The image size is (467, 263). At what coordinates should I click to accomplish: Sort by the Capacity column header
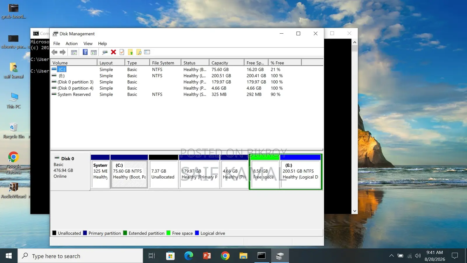[x=227, y=63]
